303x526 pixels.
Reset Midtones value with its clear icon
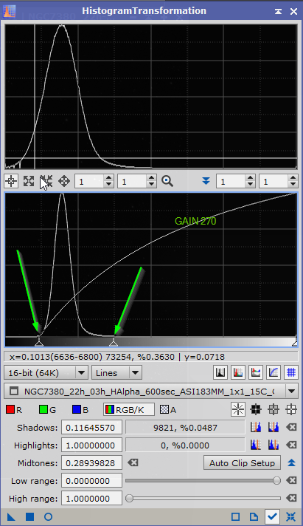[133, 463]
